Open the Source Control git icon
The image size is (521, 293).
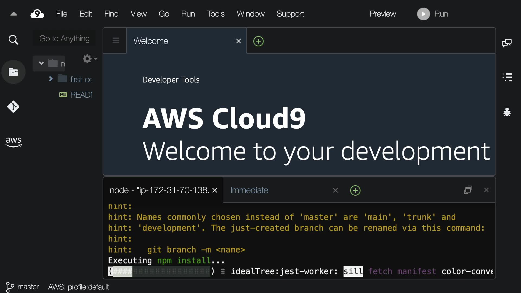(13, 107)
